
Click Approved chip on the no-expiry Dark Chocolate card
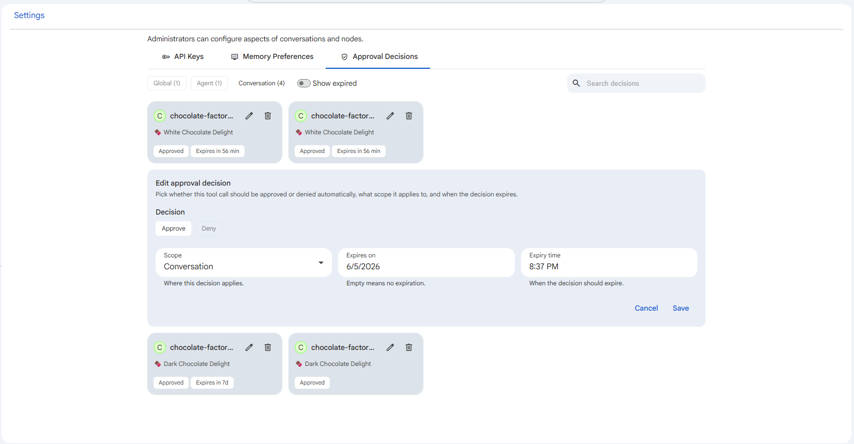312,382
